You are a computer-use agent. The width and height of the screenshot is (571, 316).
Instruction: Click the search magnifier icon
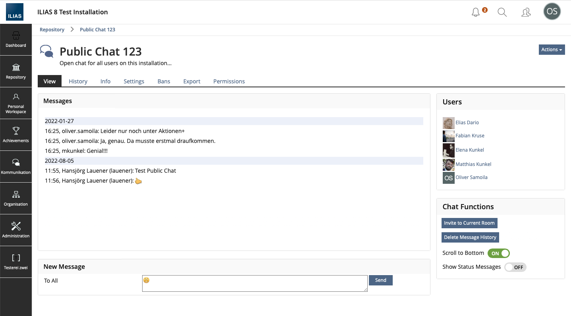point(502,12)
